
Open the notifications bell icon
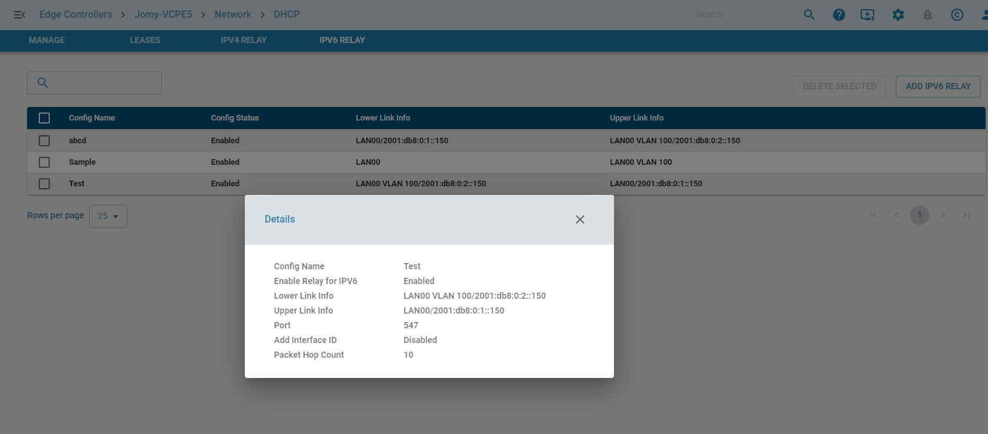(928, 15)
